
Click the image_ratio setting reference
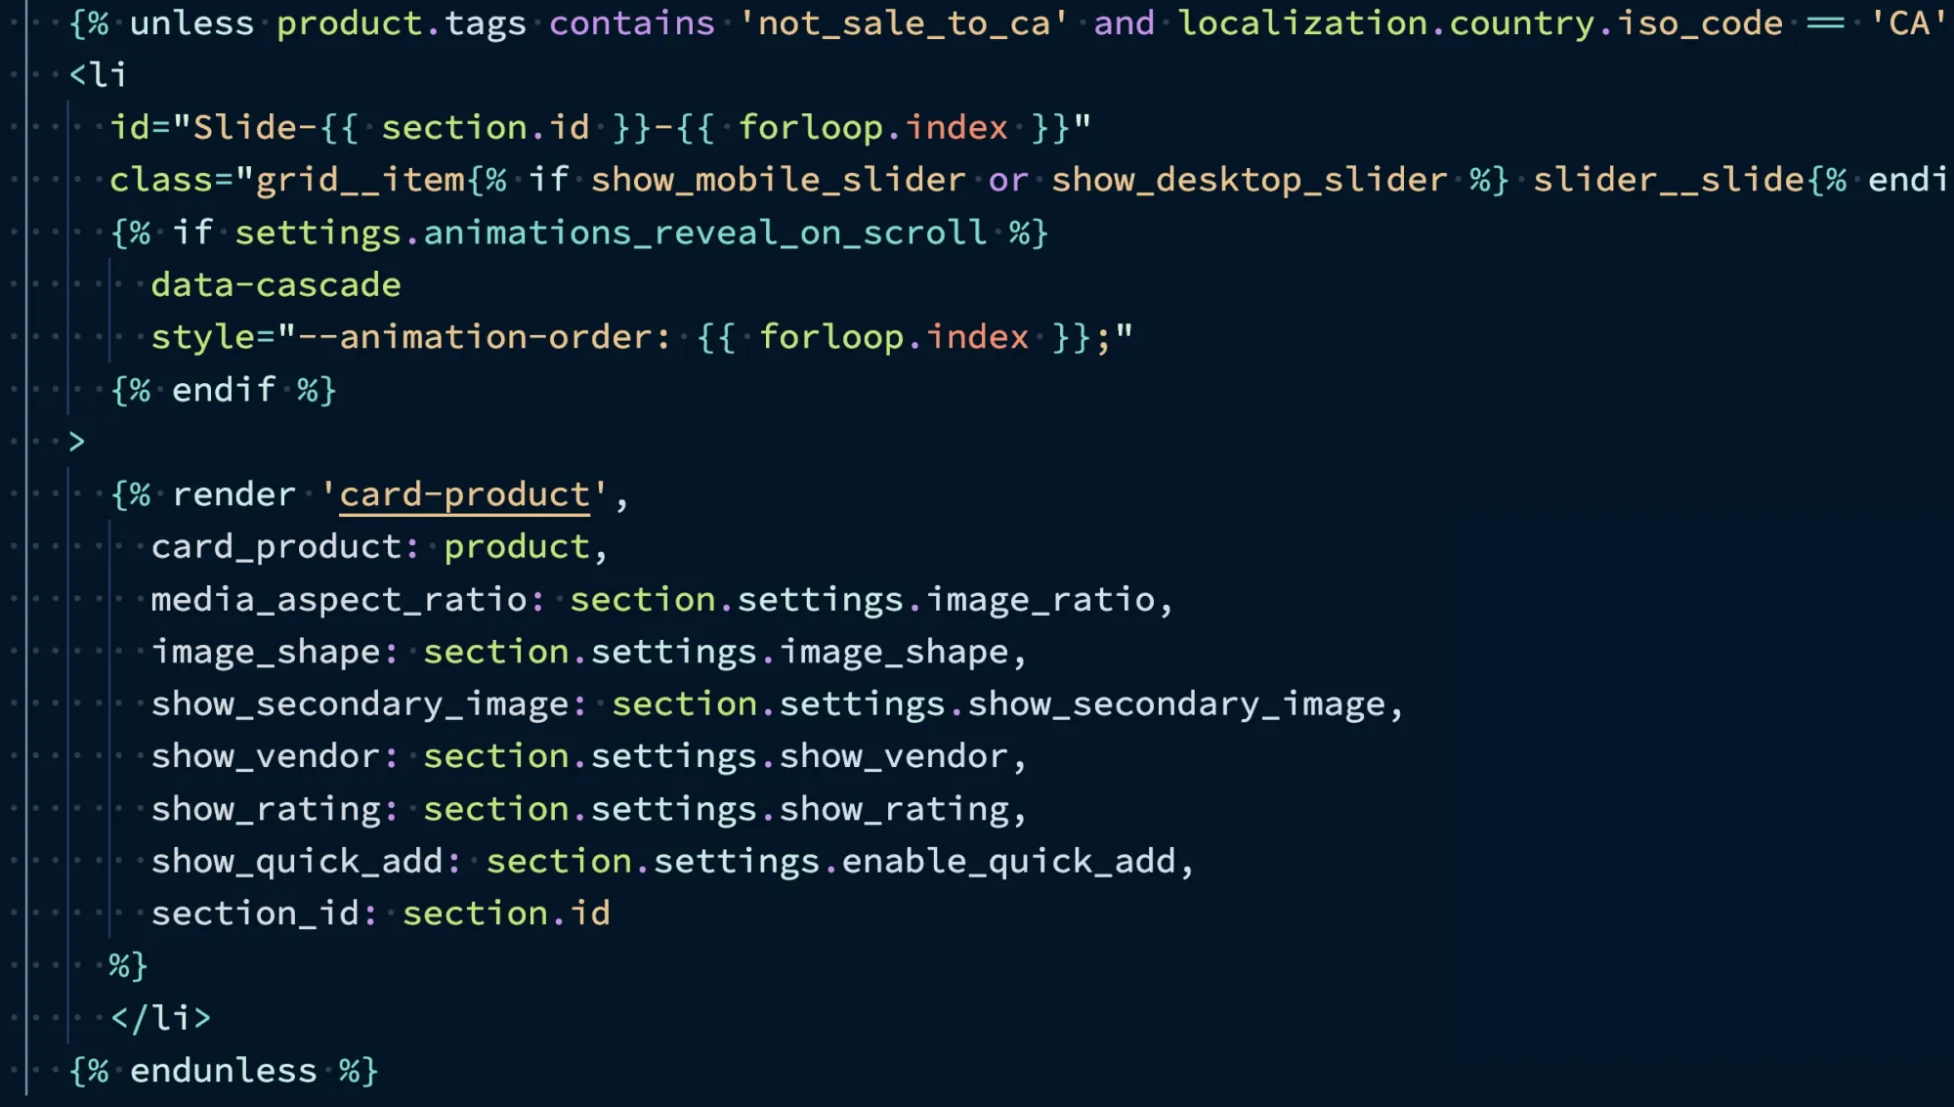[x=1041, y=599]
